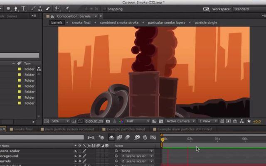This screenshot has height=166, width=266.
Task: Toggle the composition viewer lock icon
Action: pos(52,17)
